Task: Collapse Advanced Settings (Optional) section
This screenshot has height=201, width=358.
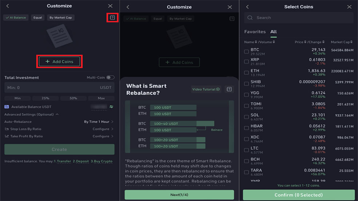Action: [32, 115]
